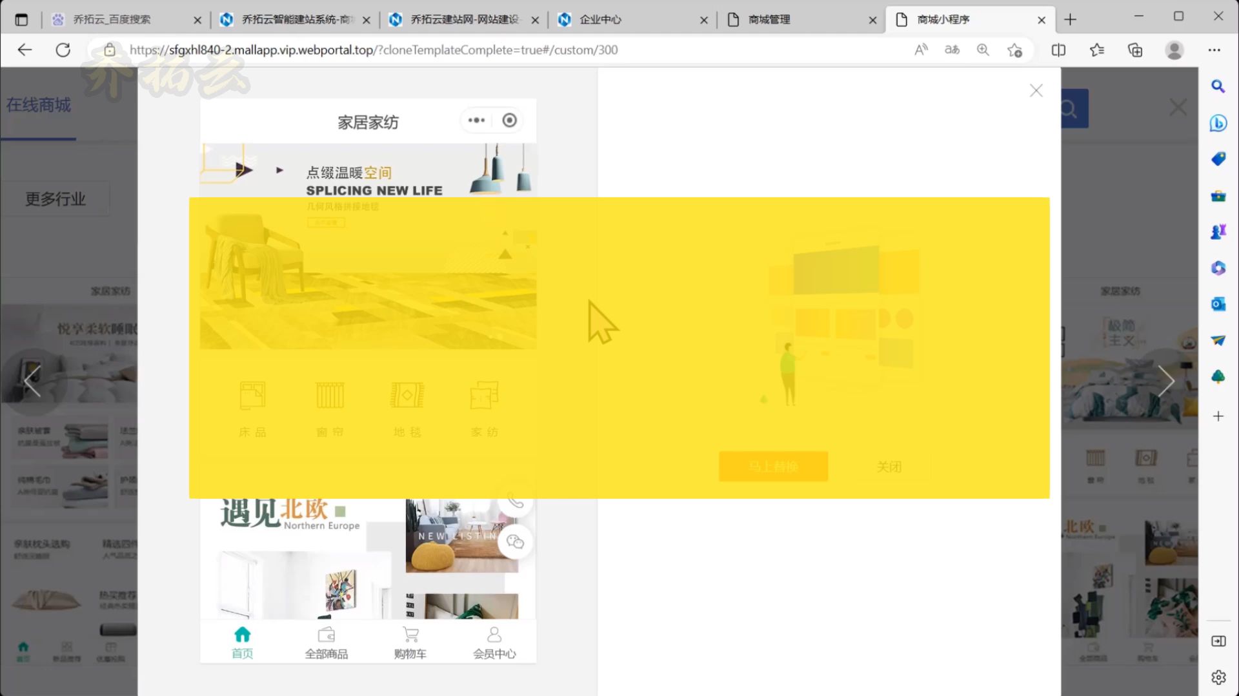1239x696 pixels.
Task: Open browser collections
Action: (1135, 50)
